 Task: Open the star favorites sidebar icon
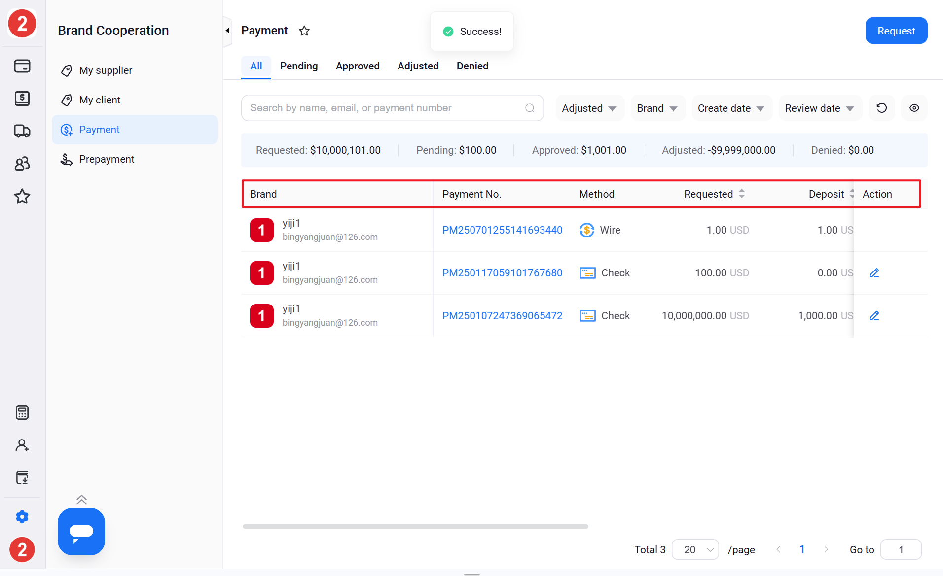pyautogui.click(x=22, y=196)
